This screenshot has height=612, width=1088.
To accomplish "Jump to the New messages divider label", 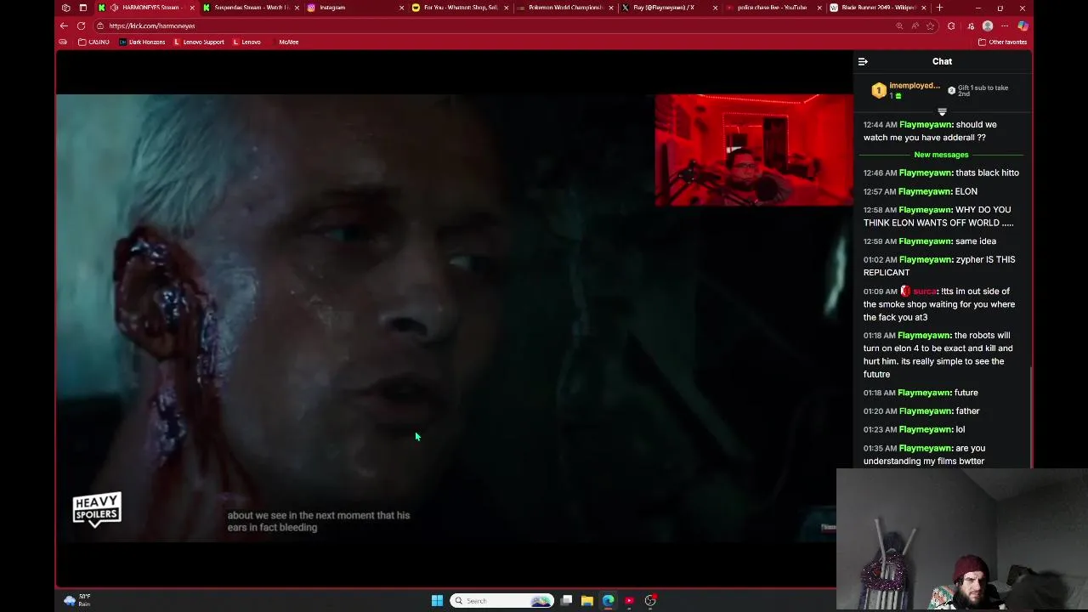I will [941, 155].
